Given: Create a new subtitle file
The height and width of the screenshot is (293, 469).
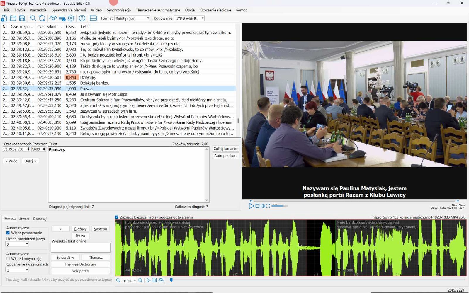Looking at the screenshot, I should (4, 18).
